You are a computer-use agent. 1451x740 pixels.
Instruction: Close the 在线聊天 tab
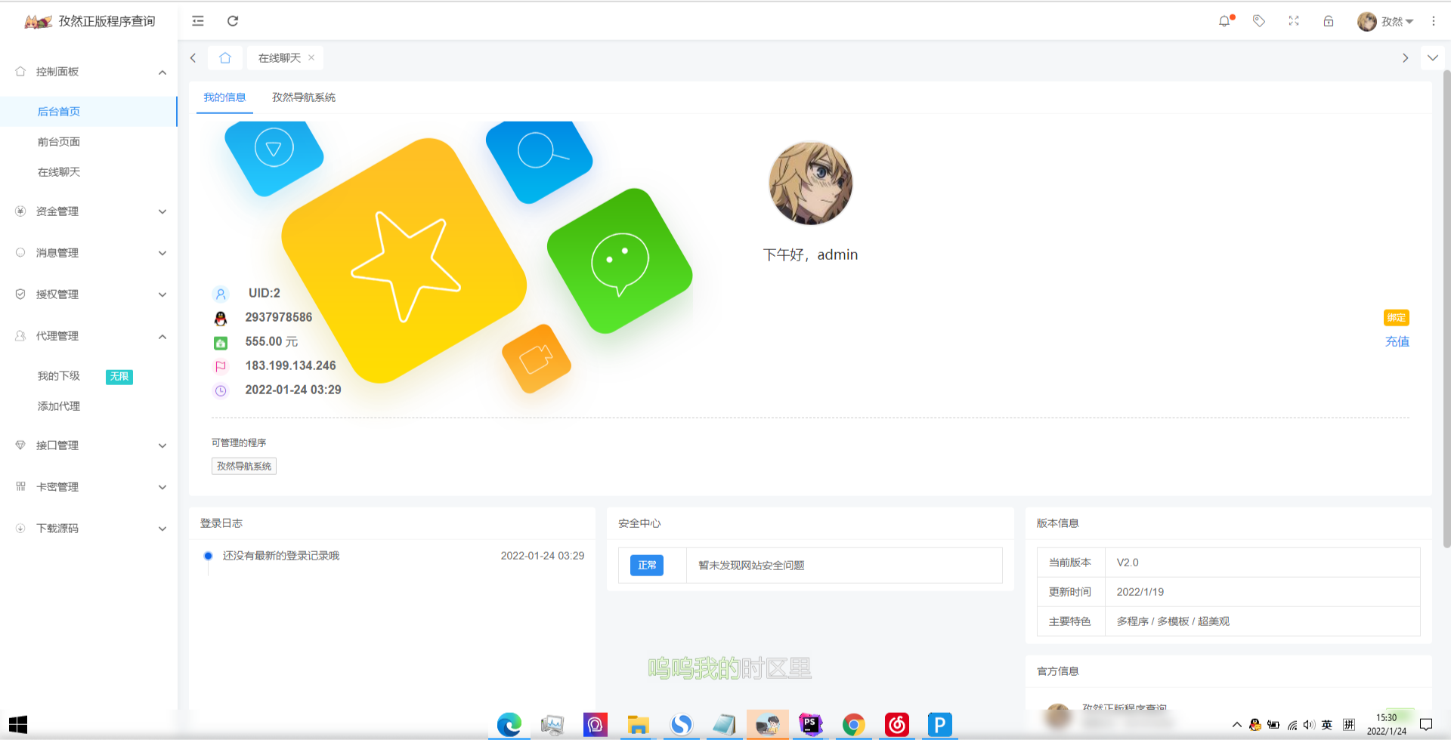tap(311, 57)
